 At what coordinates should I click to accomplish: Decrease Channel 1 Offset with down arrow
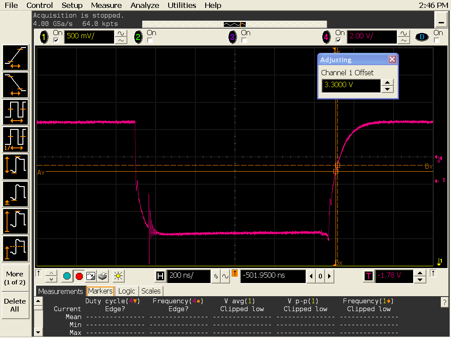(388, 89)
